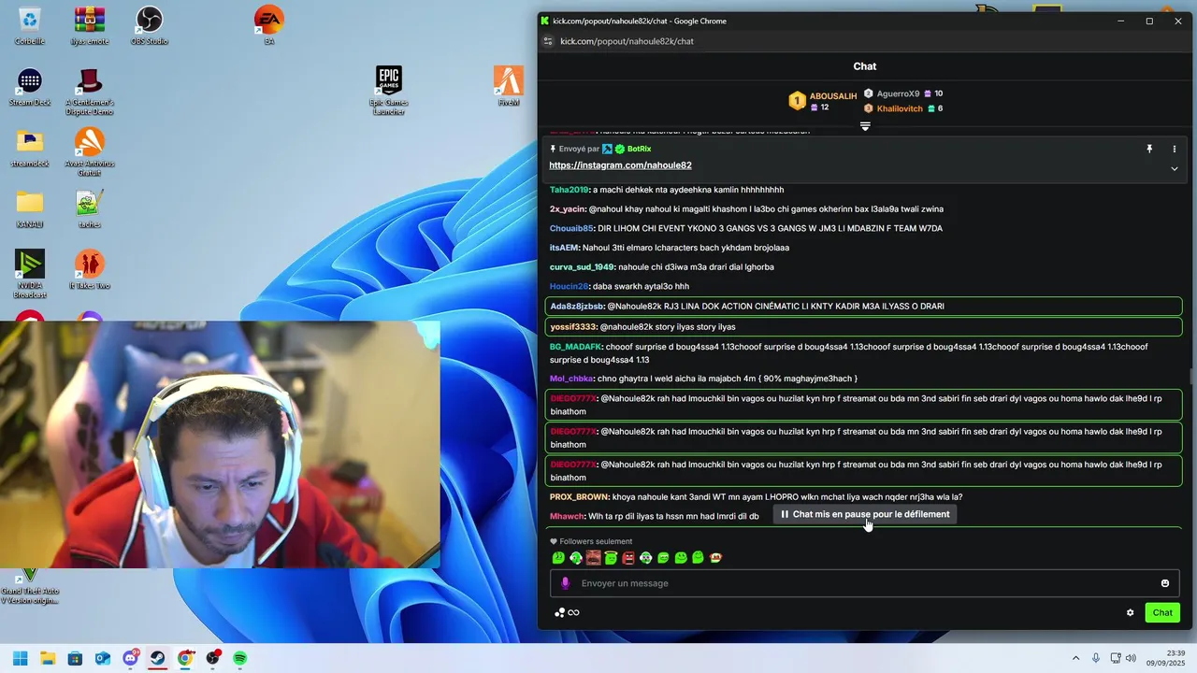The width and height of the screenshot is (1197, 673).
Task: Switch to OBS in the taskbar
Action: point(213,658)
